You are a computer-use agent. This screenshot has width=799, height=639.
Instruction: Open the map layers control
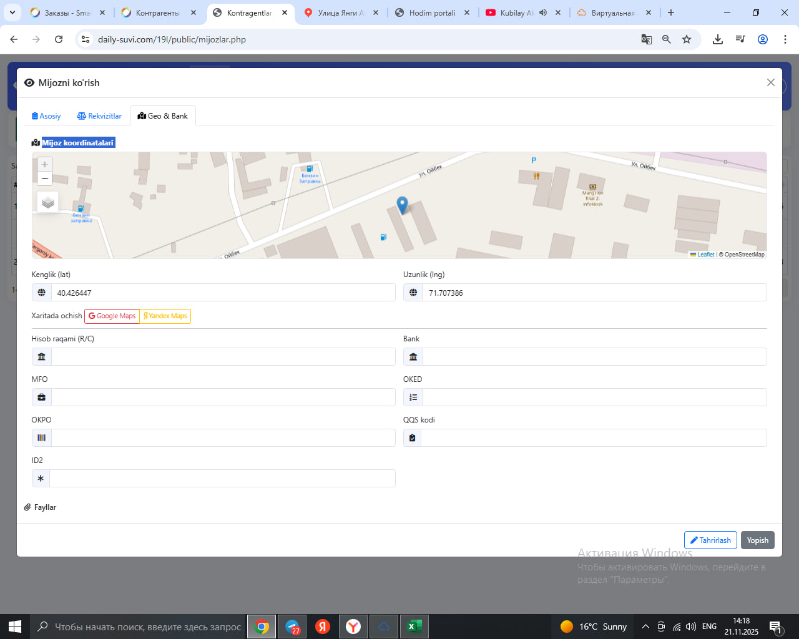pyautogui.click(x=48, y=203)
